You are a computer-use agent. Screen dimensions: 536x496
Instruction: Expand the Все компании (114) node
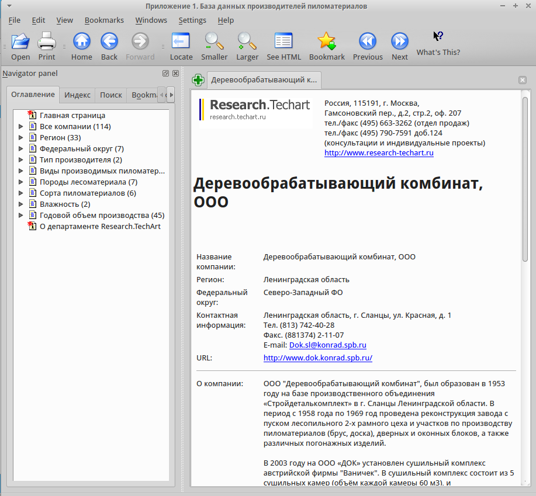[x=21, y=127]
